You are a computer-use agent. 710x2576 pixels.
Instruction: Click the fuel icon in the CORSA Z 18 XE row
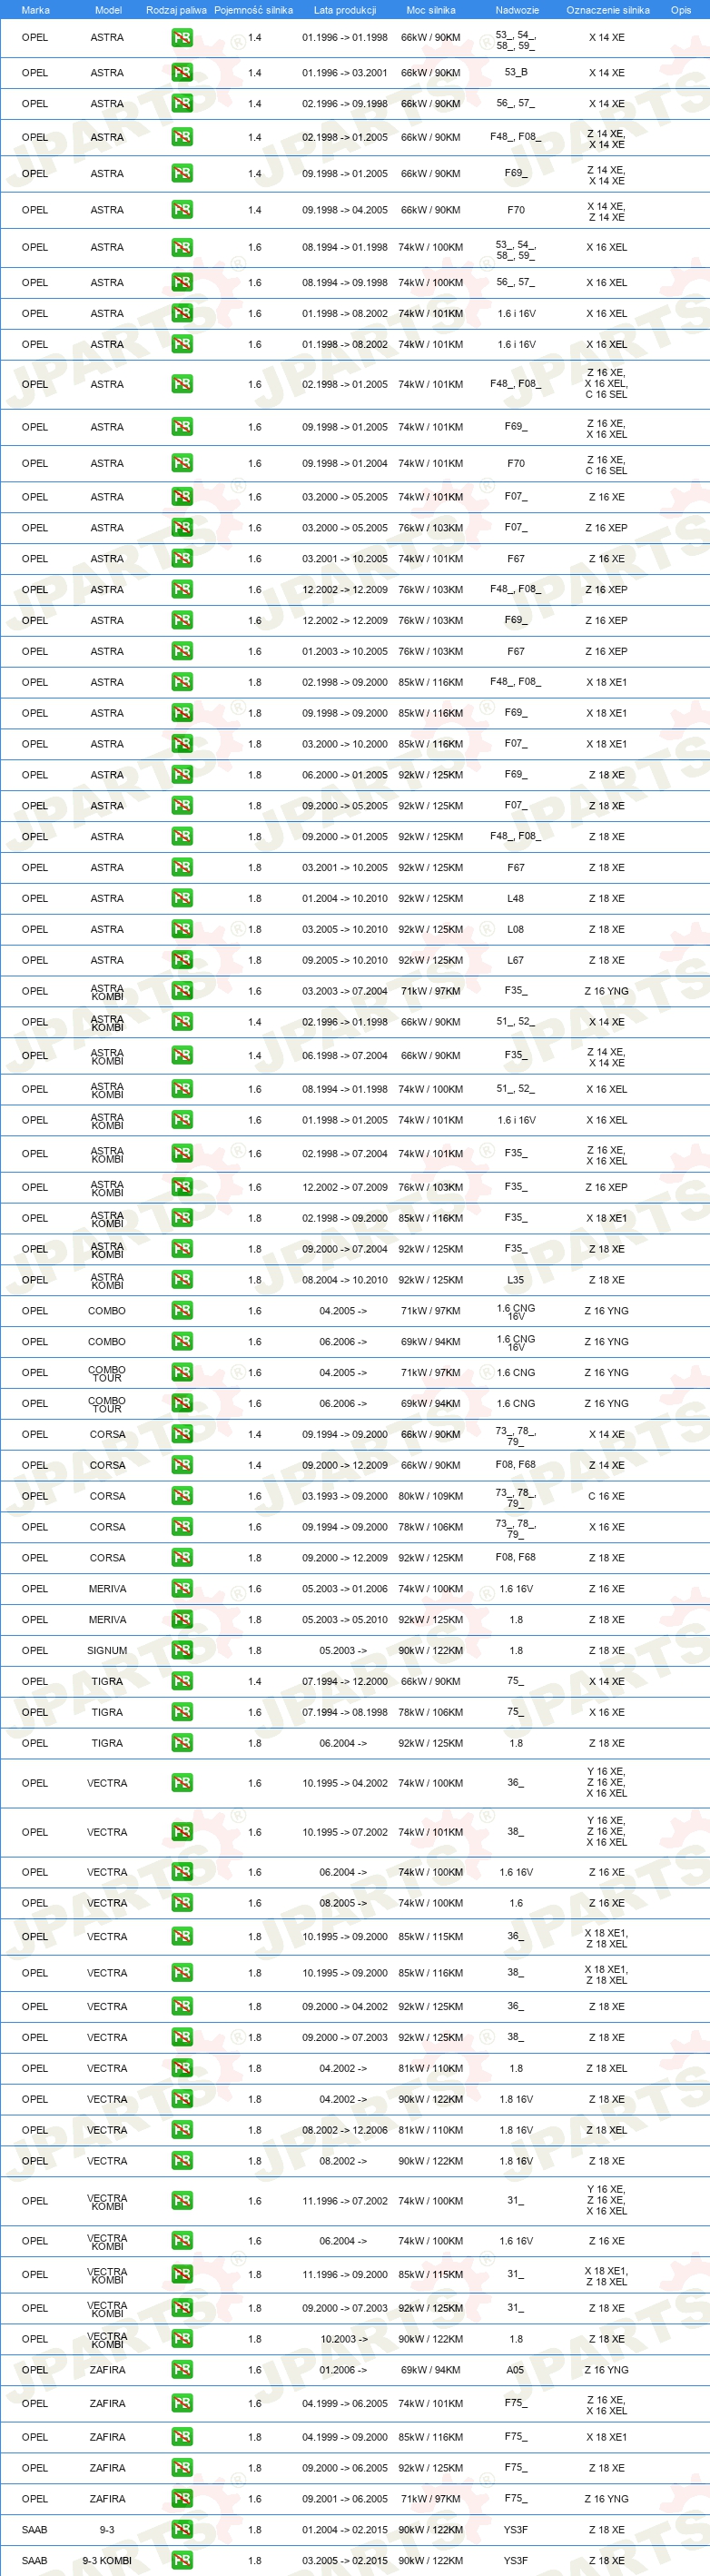(x=182, y=1557)
